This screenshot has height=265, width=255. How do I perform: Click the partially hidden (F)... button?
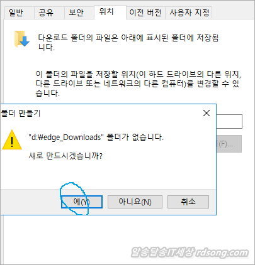229,144
